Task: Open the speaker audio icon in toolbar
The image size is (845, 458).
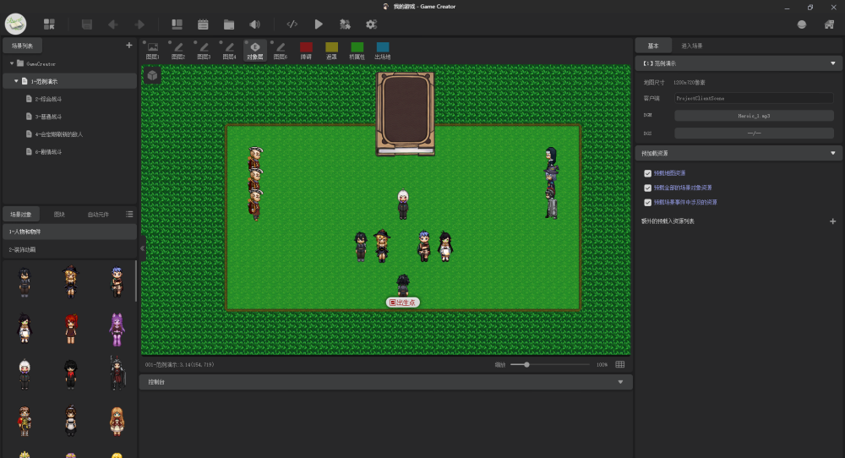Action: pyautogui.click(x=254, y=25)
